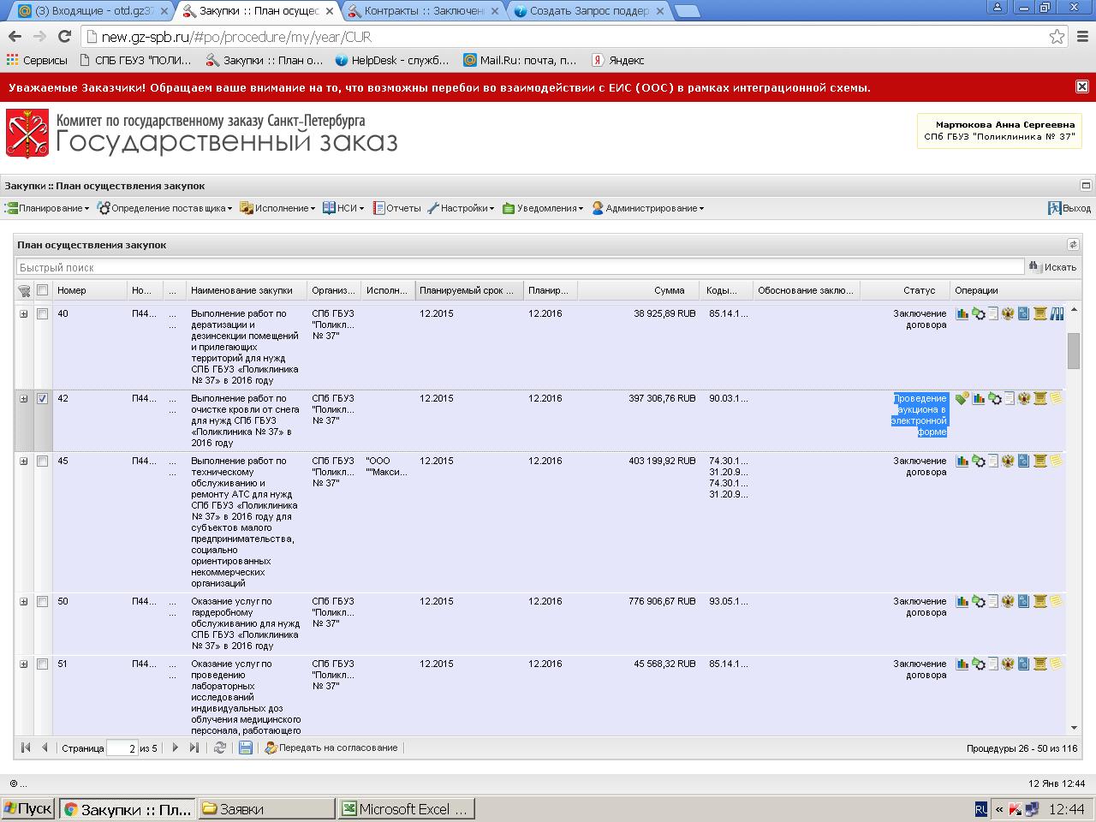Dismiss the red warning banner
1096x822 pixels.
pyautogui.click(x=1082, y=86)
